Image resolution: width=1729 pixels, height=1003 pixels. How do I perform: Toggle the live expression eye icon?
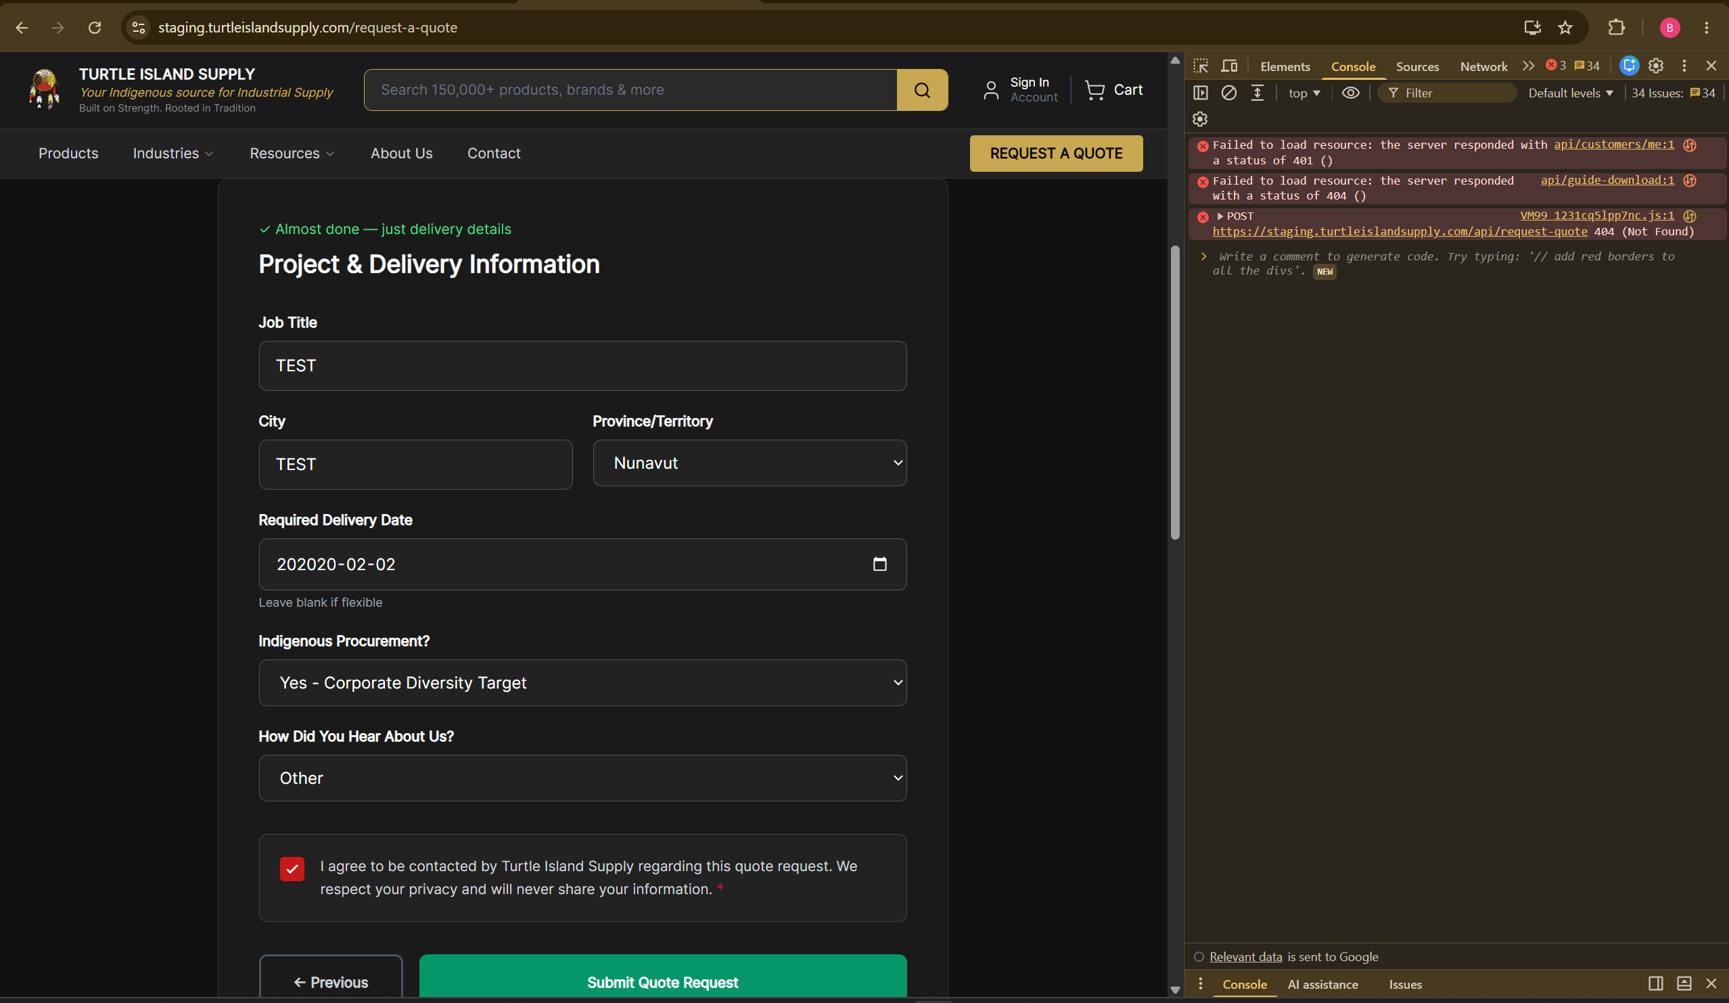coord(1350,93)
